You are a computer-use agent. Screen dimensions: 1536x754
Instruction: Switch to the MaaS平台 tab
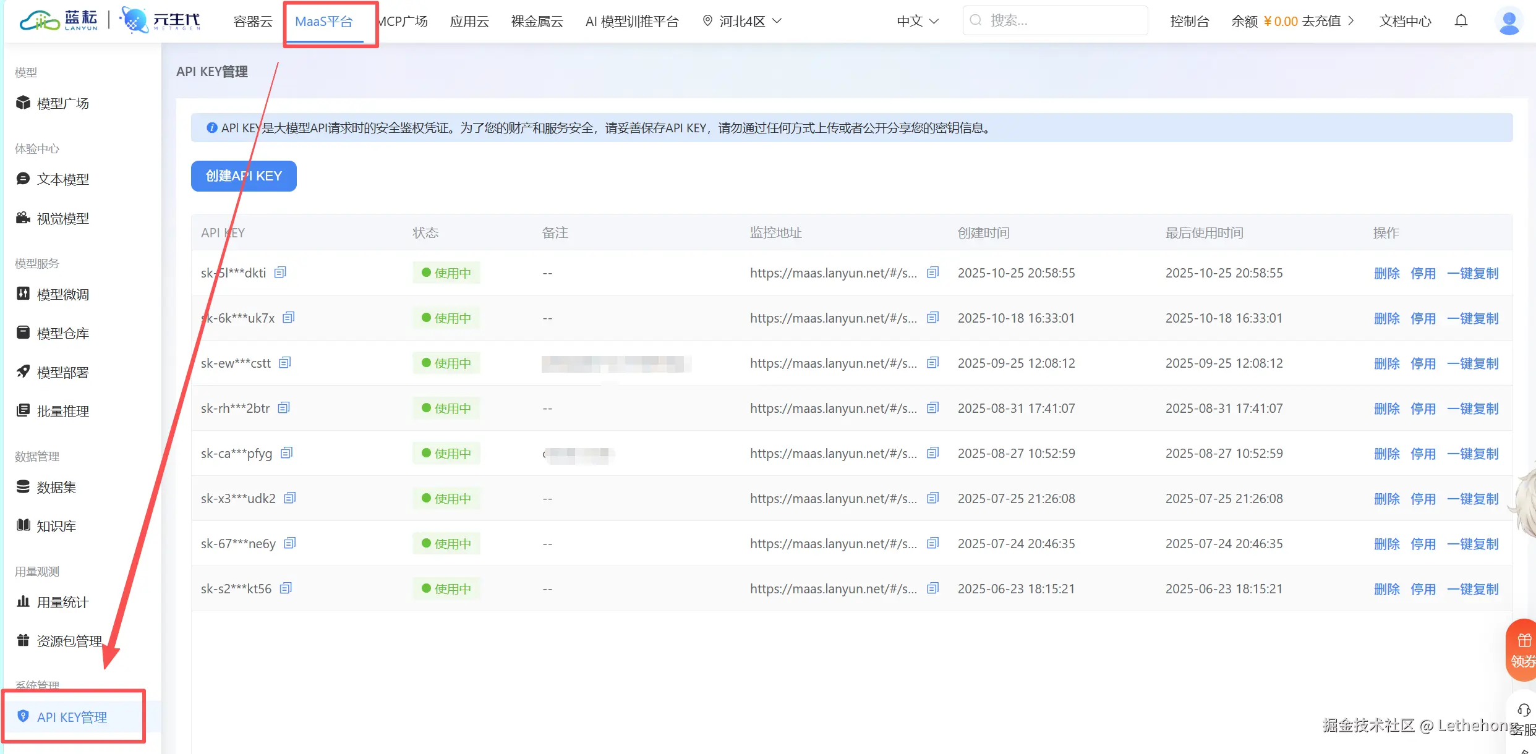tap(324, 22)
